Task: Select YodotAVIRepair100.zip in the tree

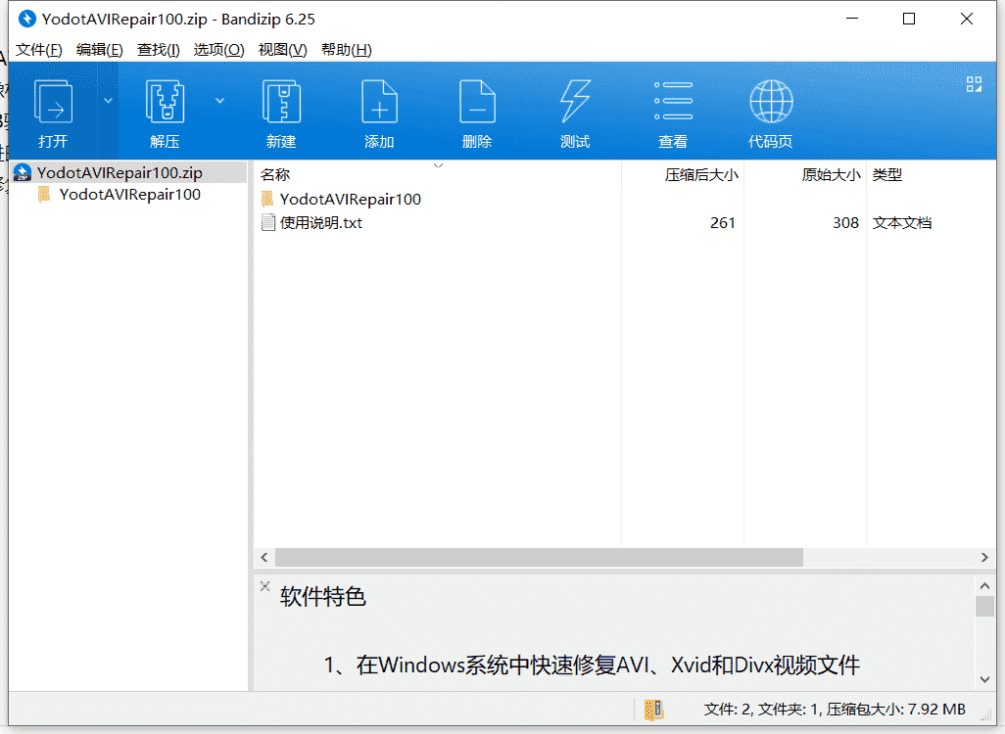Action: coord(120,173)
